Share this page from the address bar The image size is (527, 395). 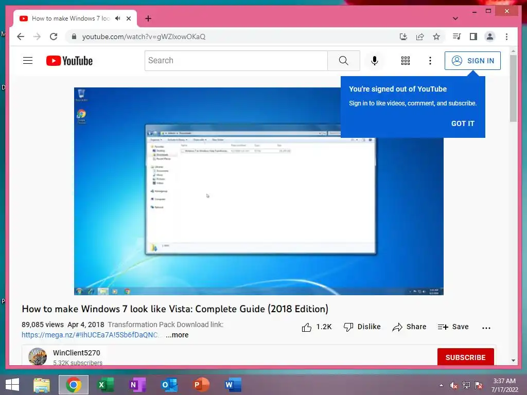[420, 37]
